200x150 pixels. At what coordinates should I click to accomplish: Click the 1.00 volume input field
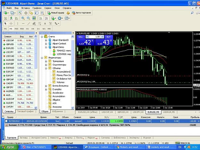[x=94, y=37]
